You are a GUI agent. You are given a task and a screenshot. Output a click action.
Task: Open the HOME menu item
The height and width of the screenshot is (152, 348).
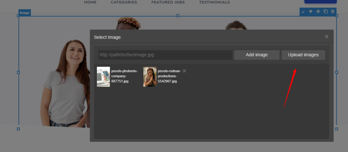coord(90,2)
